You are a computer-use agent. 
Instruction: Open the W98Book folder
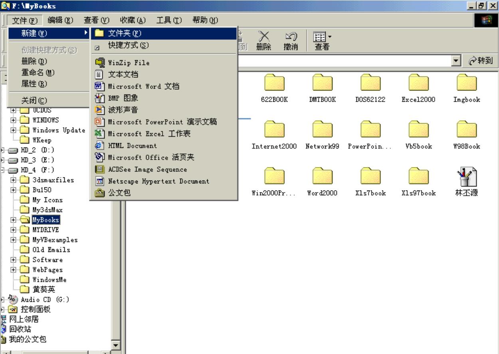tap(467, 135)
